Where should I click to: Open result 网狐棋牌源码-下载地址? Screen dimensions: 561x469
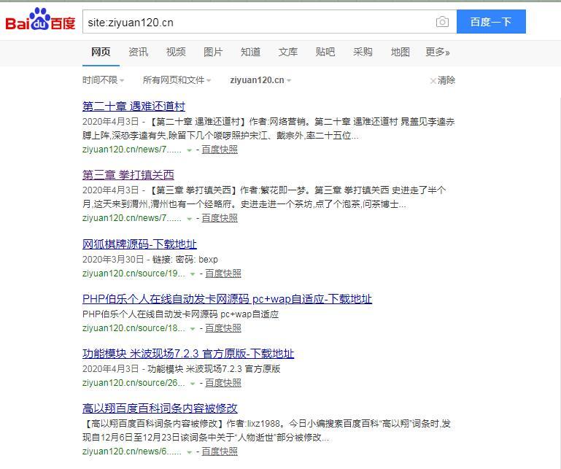(x=139, y=244)
